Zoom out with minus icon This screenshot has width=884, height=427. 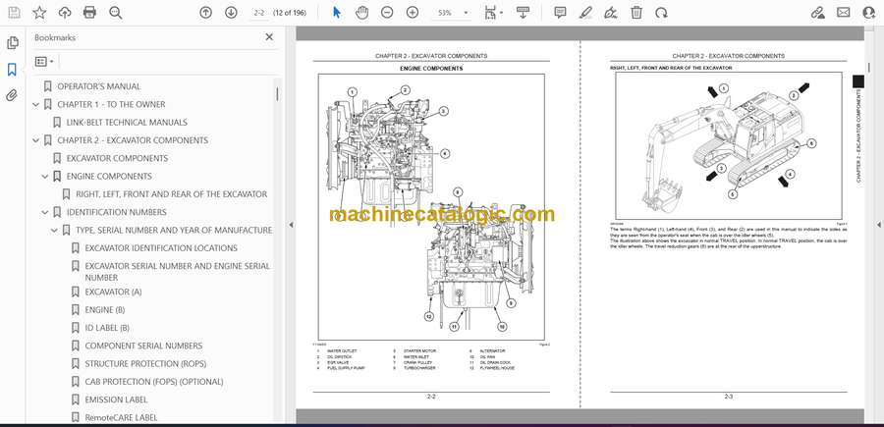click(x=387, y=13)
